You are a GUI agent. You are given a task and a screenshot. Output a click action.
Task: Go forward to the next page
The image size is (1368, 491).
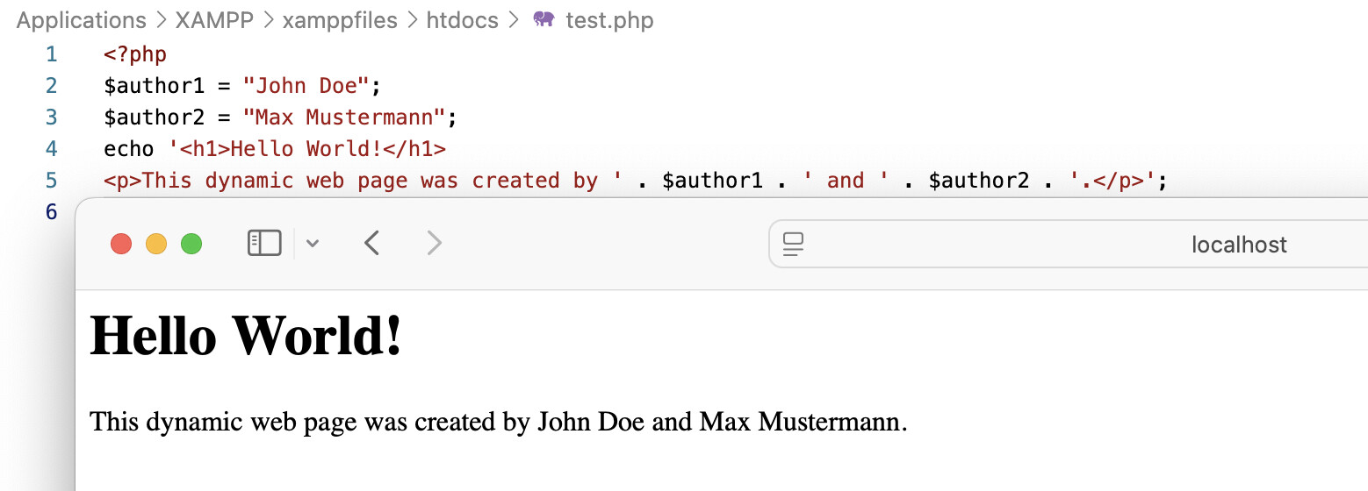(434, 243)
